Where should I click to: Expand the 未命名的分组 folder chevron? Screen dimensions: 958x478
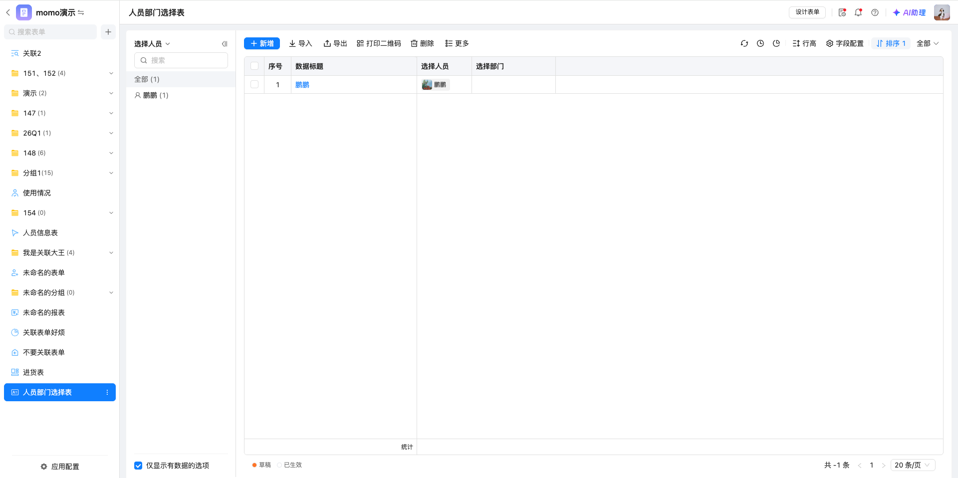[x=111, y=293]
